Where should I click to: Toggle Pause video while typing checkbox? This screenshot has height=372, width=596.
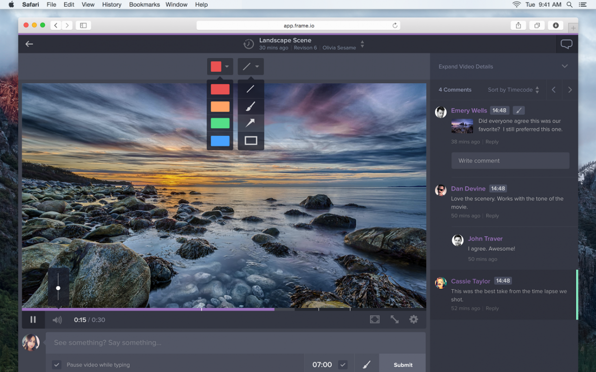coord(57,365)
